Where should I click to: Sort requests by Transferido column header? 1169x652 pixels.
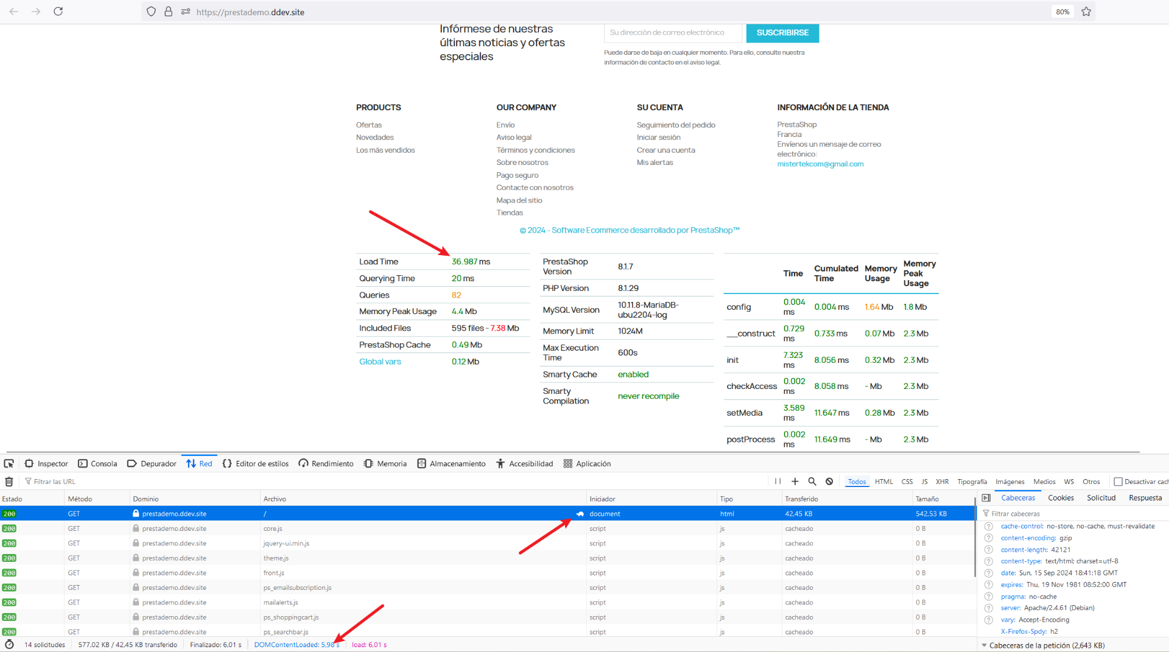(x=847, y=499)
